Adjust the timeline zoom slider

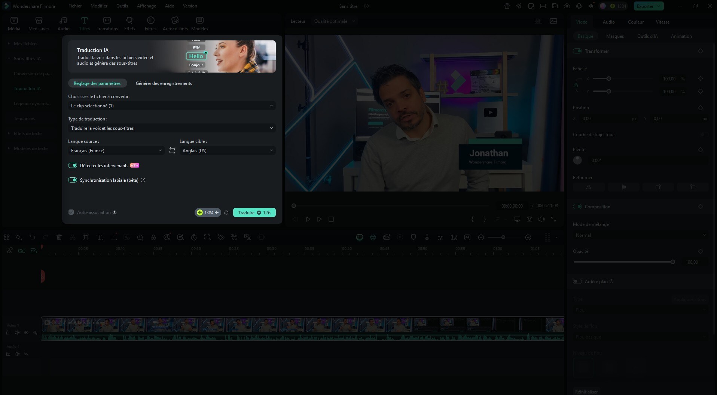503,237
